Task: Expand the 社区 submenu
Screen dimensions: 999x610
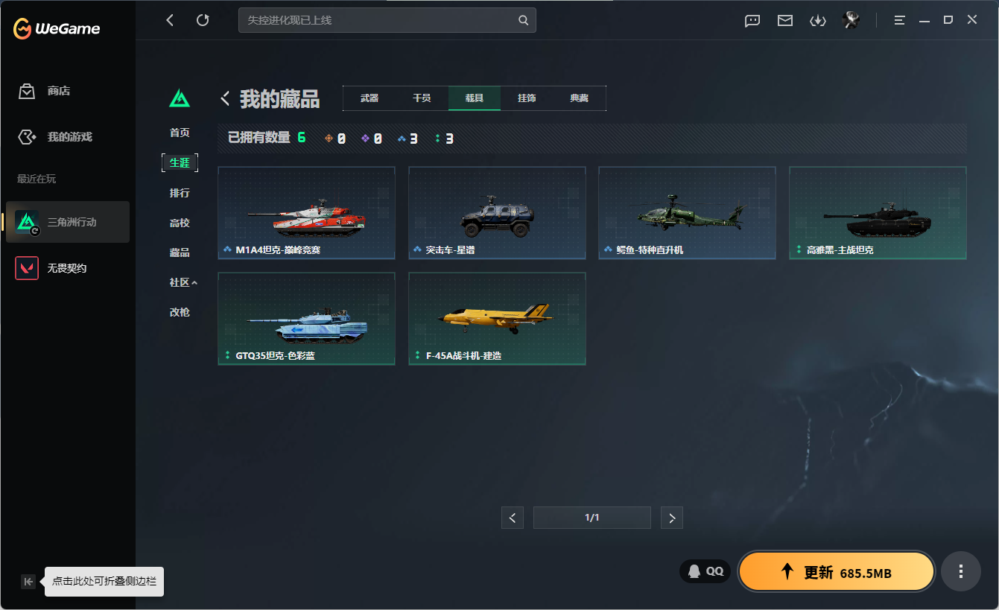Action: [183, 282]
